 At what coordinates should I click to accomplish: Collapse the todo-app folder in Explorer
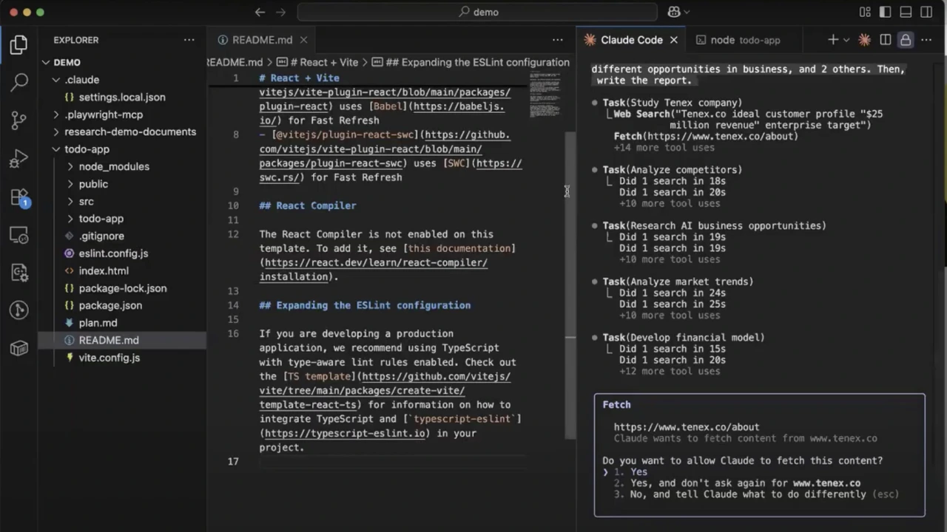[x=87, y=149]
